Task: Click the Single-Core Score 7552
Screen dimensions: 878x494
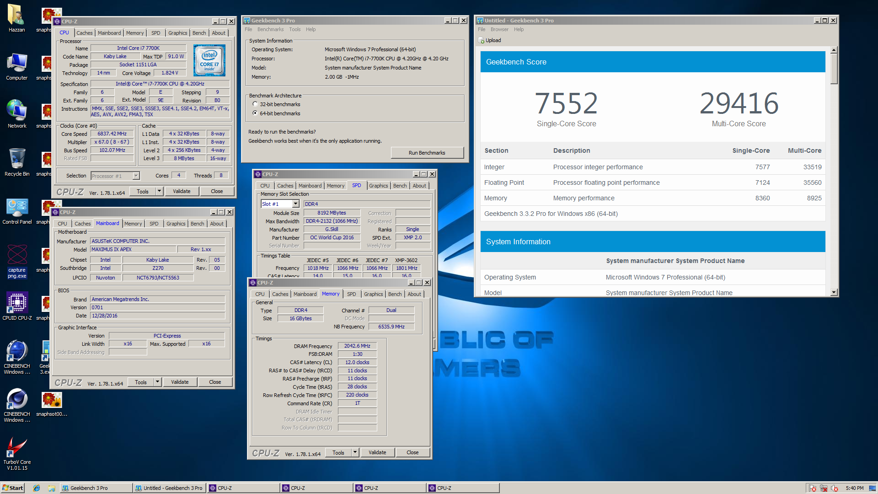Action: pos(566,103)
